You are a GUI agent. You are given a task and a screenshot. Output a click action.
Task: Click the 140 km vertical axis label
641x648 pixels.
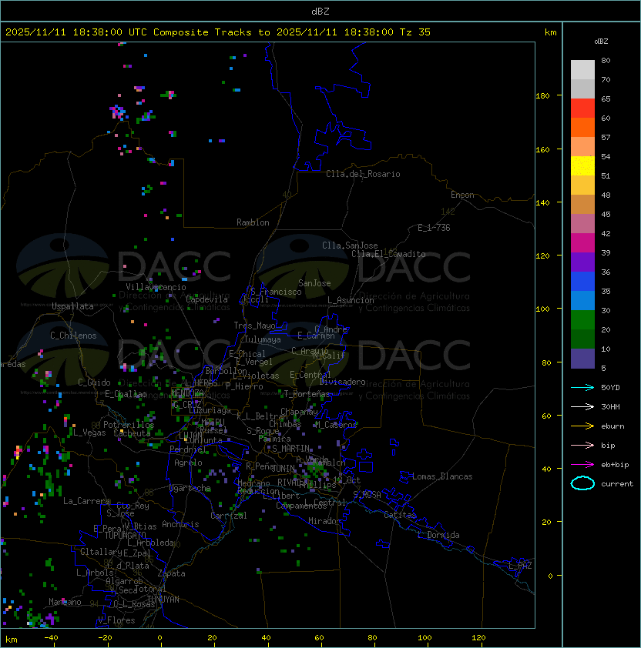click(542, 203)
